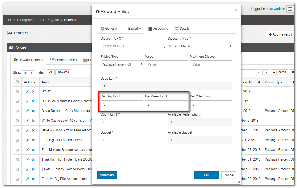Go to Promo Policies tab
The image size is (297, 188).
tap(63, 60)
